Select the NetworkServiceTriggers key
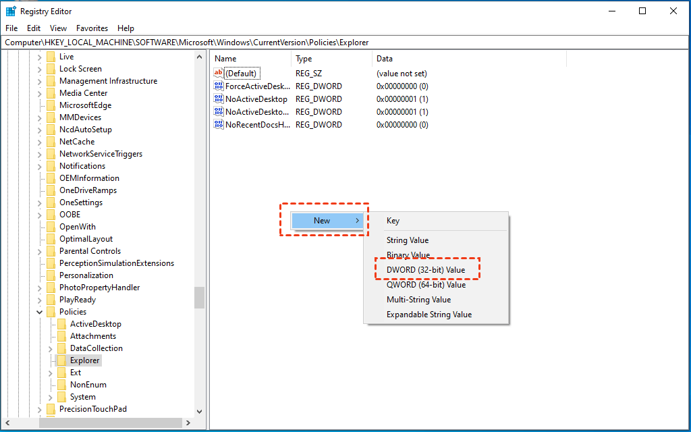This screenshot has width=691, height=432. [101, 154]
